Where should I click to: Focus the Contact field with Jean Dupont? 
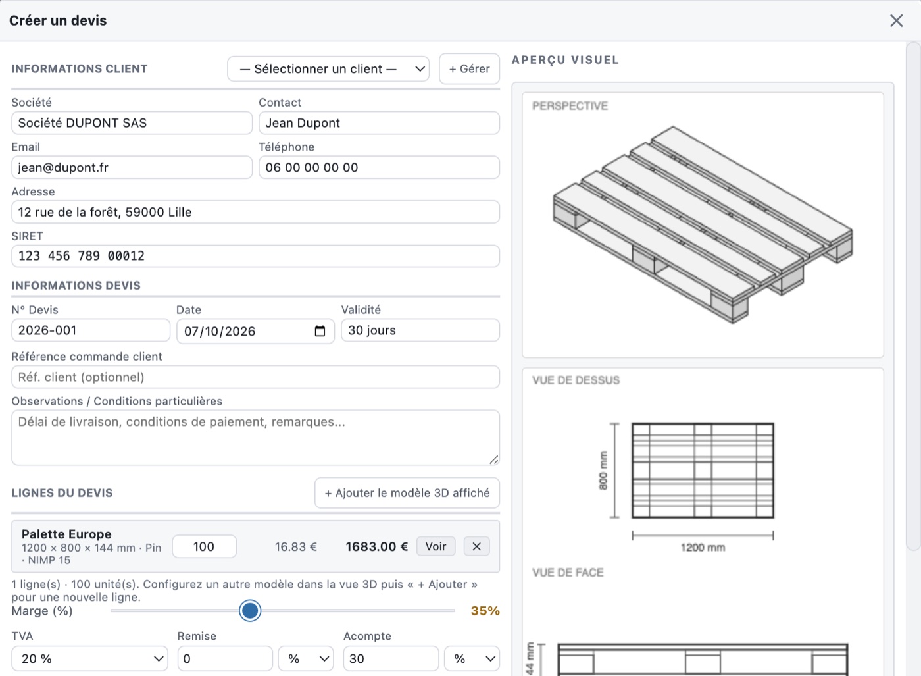click(x=379, y=123)
